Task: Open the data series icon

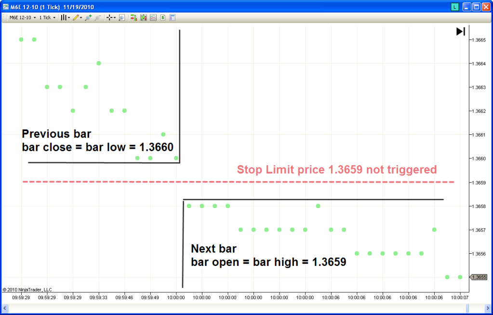Action: point(143,18)
